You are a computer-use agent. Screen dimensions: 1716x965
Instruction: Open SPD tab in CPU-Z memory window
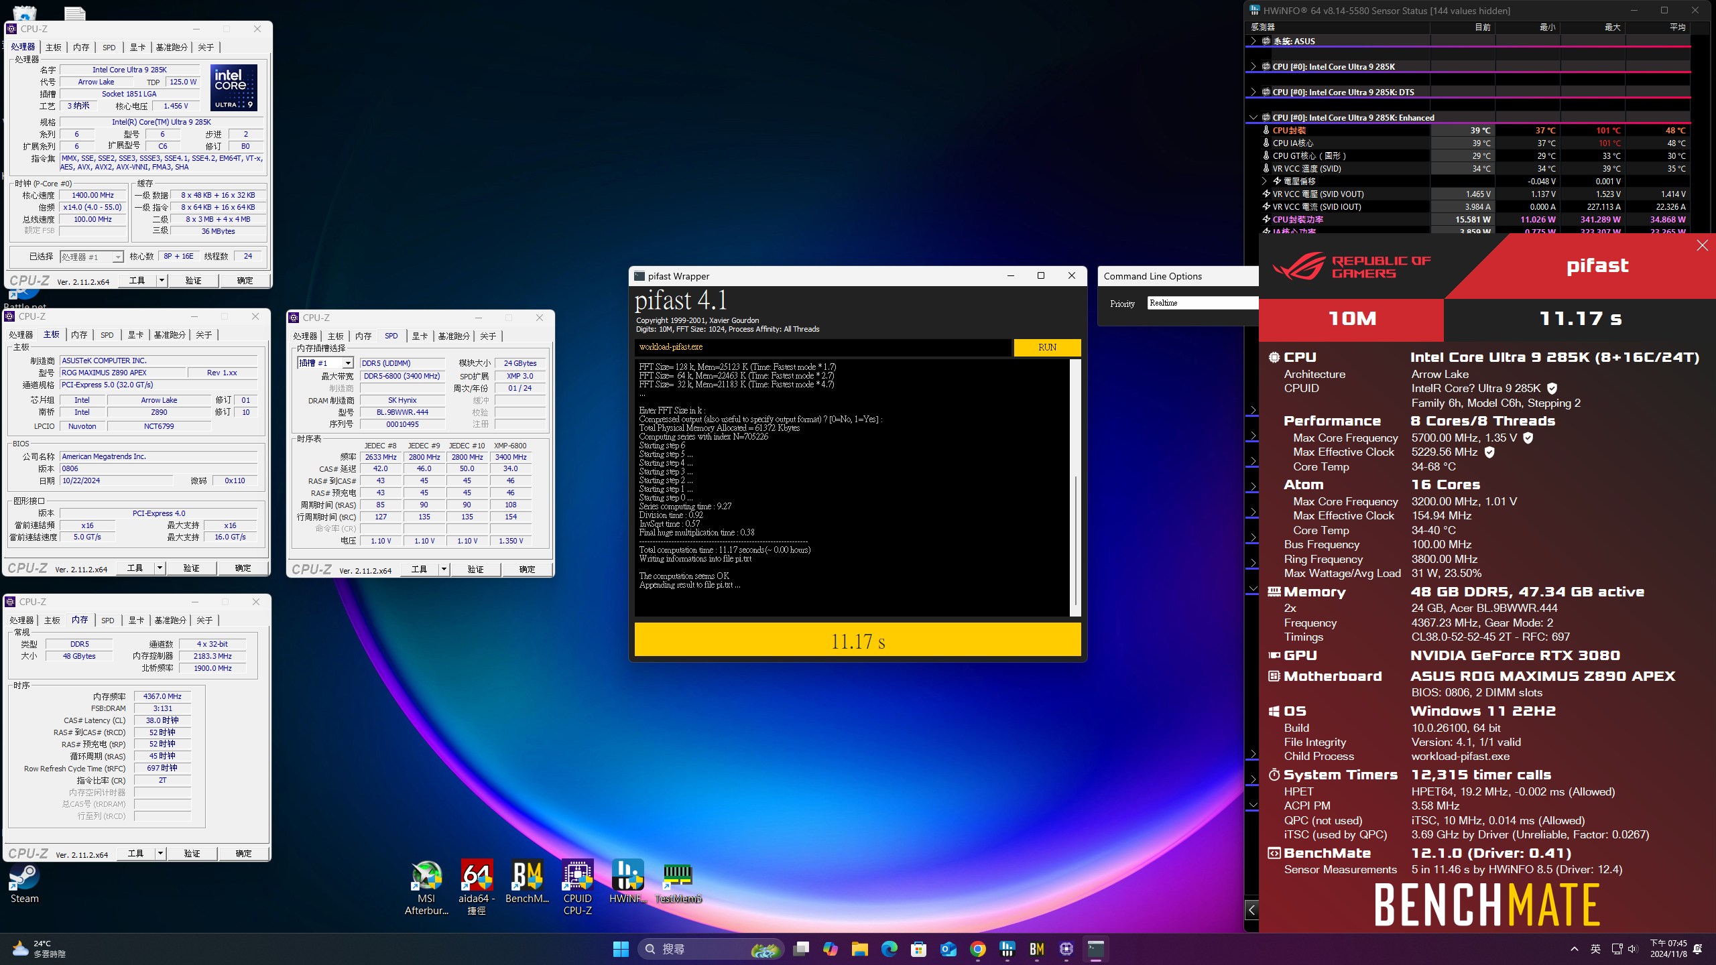tap(108, 621)
